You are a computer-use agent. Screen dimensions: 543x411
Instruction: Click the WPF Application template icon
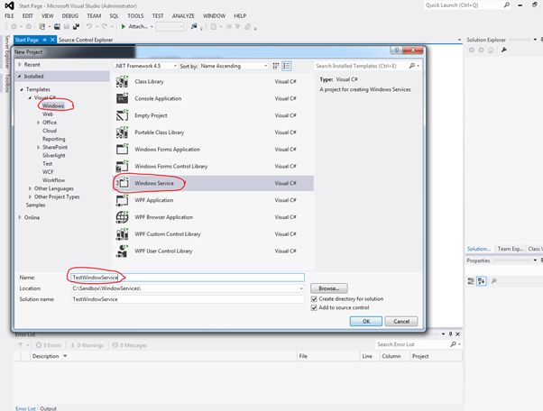coord(122,200)
